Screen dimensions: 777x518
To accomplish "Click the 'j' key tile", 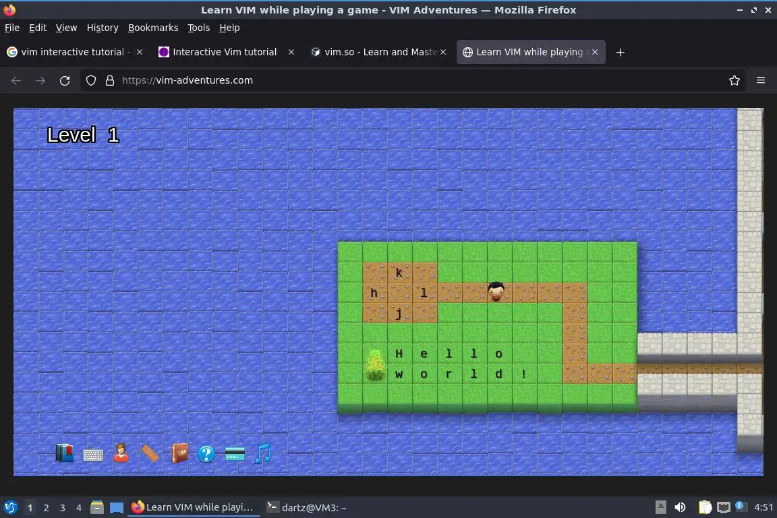I will 399,313.
